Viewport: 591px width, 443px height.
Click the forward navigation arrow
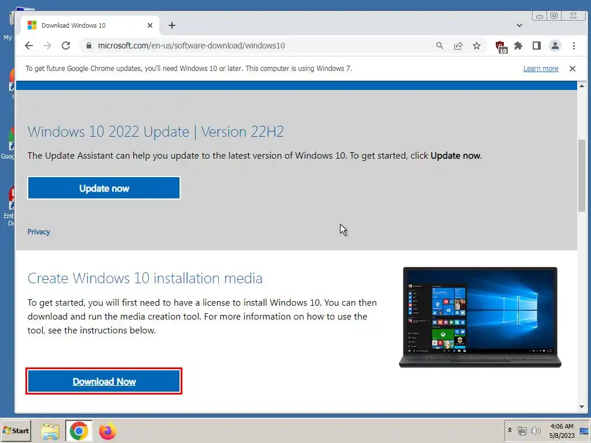47,46
